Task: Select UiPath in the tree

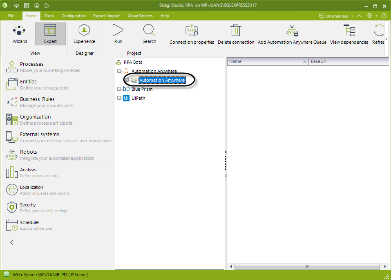Action: (x=139, y=98)
